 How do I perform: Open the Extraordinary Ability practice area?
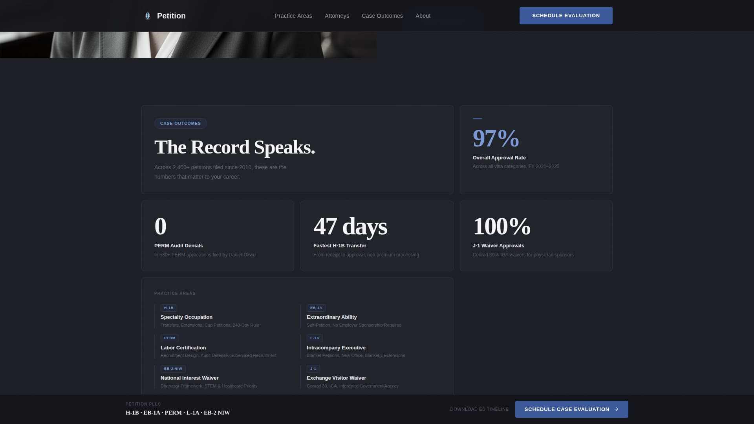(332, 317)
